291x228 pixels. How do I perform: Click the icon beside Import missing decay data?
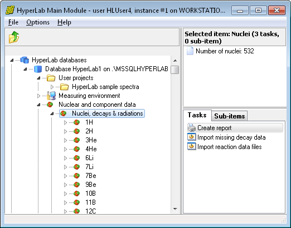[x=192, y=137]
